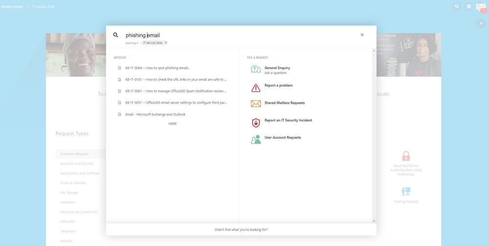Viewport: 489px width, 246px height.
Task: Click scrollbar down arrow in search results
Action: pos(374,221)
